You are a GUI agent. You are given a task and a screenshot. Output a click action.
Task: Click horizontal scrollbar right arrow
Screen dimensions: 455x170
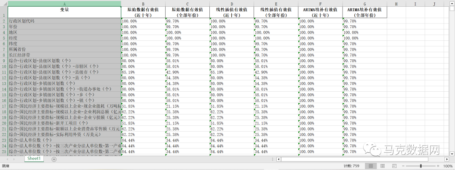pyautogui.click(x=447, y=159)
